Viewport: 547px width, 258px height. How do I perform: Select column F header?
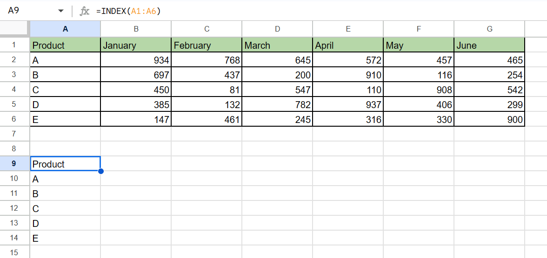pyautogui.click(x=419, y=29)
